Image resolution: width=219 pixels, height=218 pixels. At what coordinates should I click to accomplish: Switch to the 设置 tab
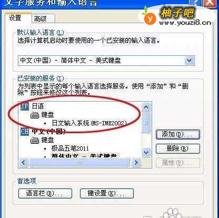coord(15,18)
